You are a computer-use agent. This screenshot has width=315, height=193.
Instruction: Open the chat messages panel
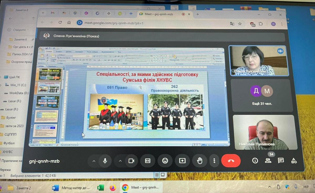281,161
